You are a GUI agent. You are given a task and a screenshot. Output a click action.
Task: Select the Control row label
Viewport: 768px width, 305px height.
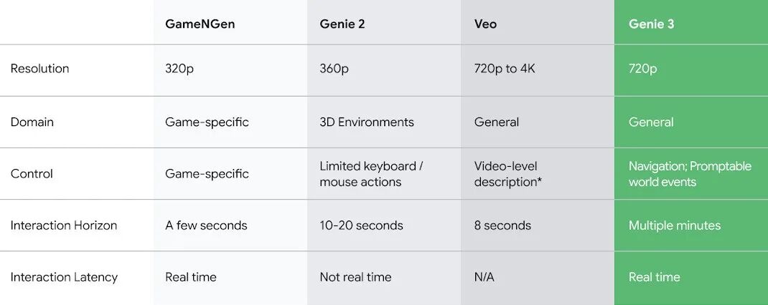pos(32,173)
